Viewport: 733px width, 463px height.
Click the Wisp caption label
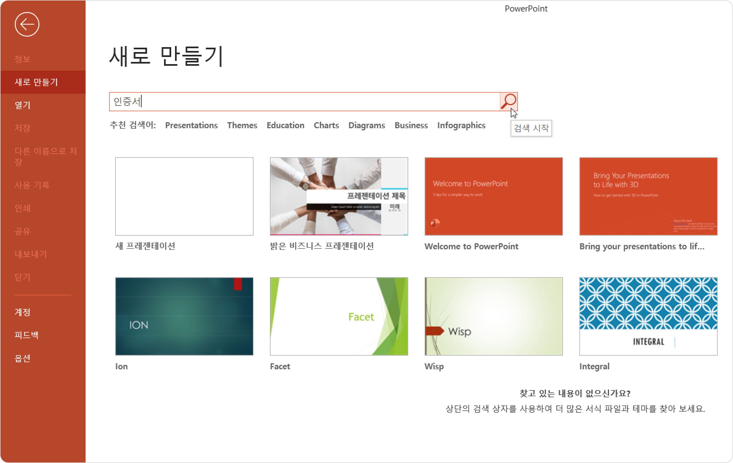click(434, 366)
